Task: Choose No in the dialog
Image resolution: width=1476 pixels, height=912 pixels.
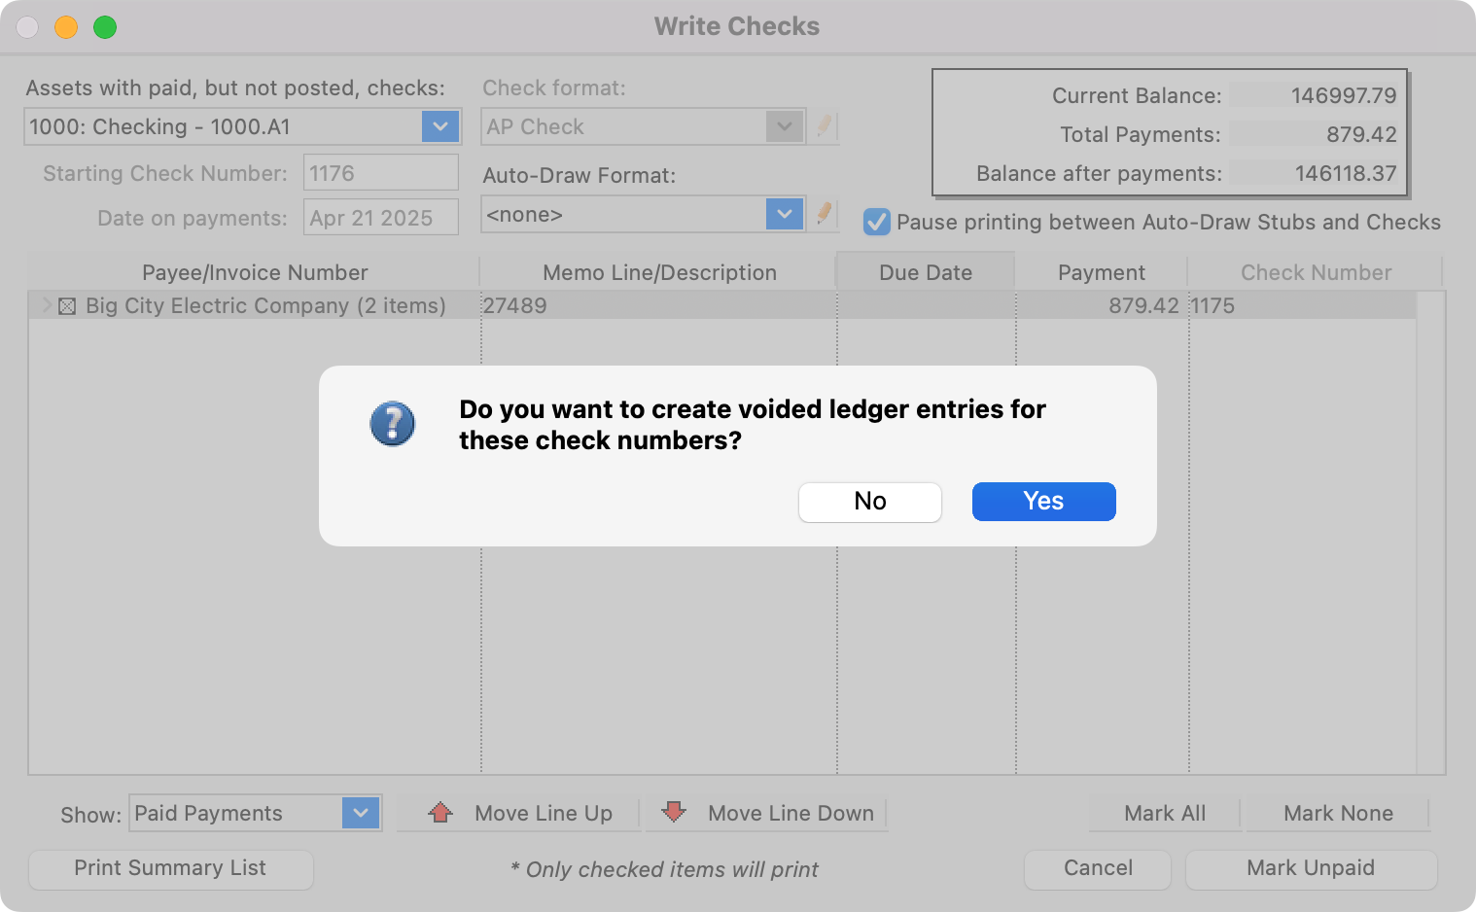Action: (x=869, y=502)
